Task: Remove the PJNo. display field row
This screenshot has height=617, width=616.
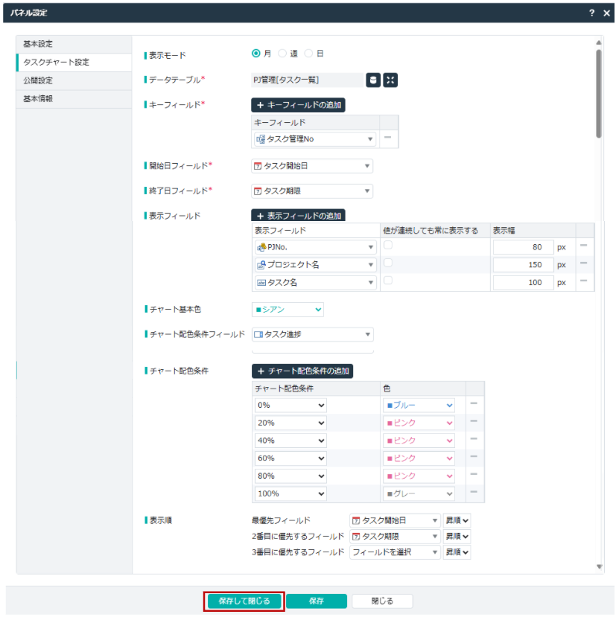Action: [x=584, y=246]
